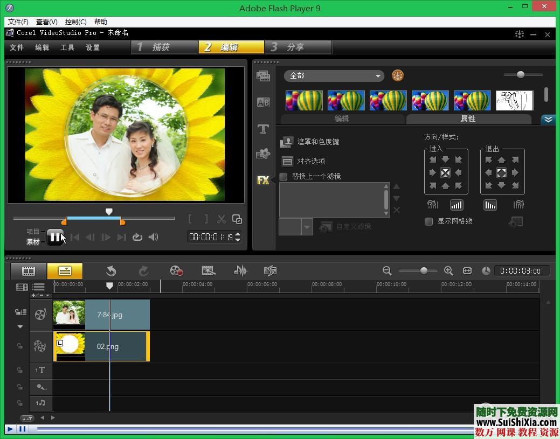Toggle the repeat loop playback button
This screenshot has width=560, height=439.
pos(137,237)
